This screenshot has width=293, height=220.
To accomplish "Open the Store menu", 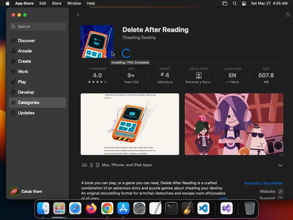I will 57,3.
